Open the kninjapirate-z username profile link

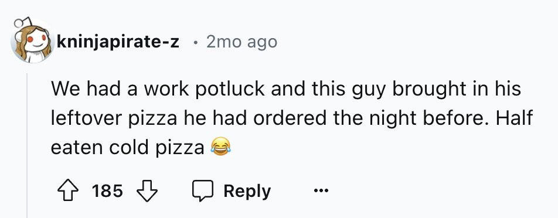coord(118,42)
